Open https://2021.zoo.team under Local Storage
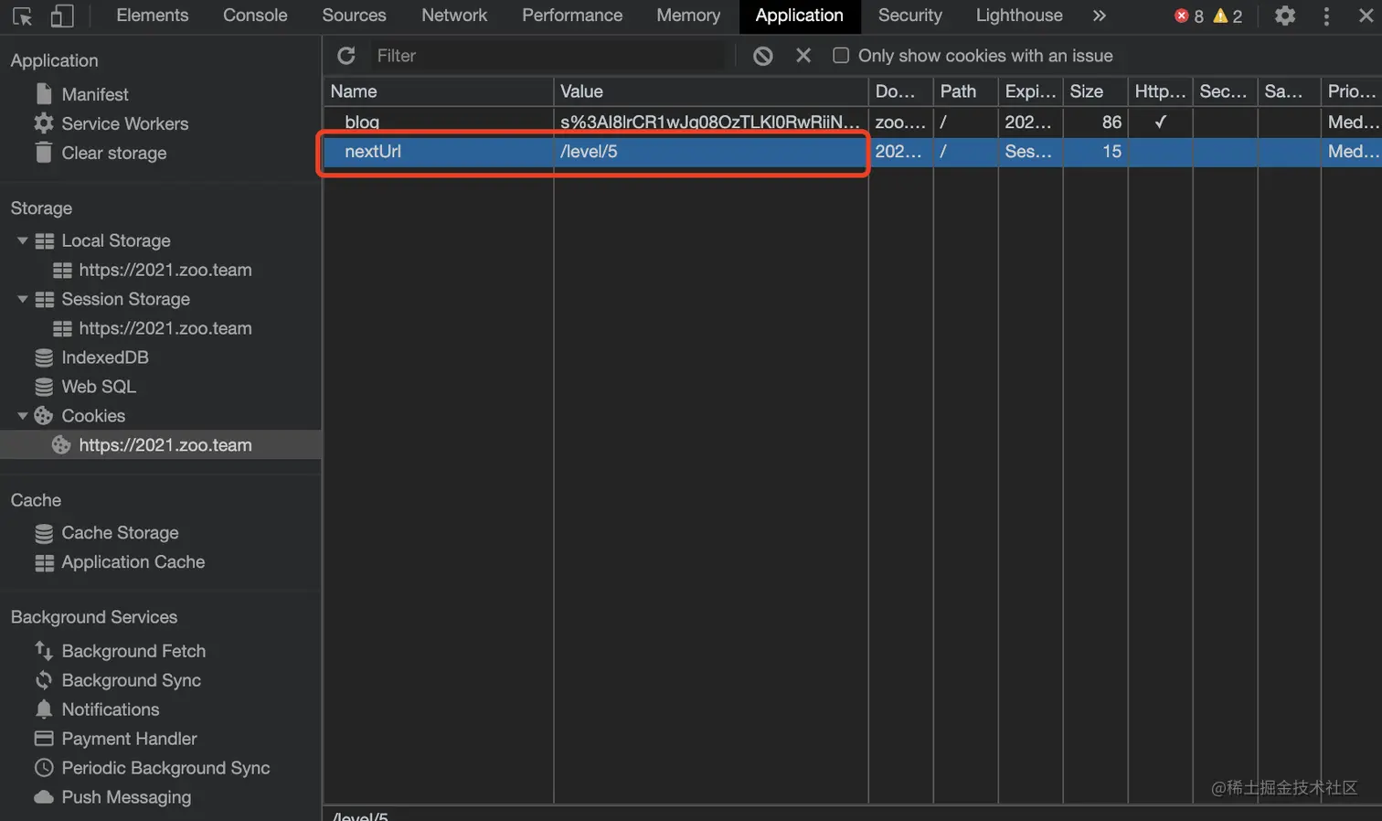Viewport: 1382px width, 821px height. point(165,270)
